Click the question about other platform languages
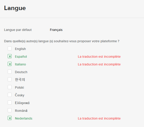Image resolution: width=144 pixels, height=127 pixels. [62, 41]
